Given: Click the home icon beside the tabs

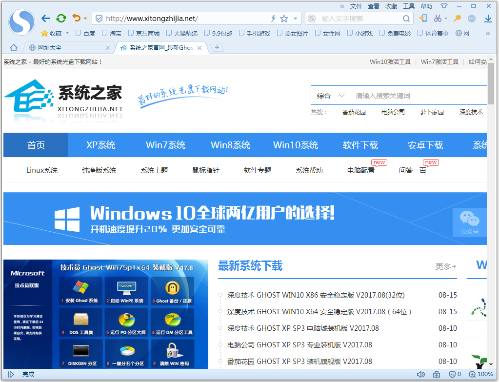Looking at the screenshot, I should 13,47.
